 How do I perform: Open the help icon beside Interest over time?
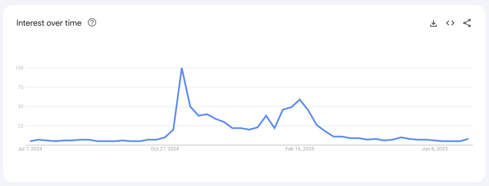pos(92,23)
